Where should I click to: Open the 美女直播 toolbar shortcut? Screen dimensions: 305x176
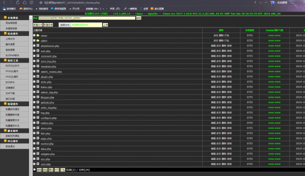(157, 9)
